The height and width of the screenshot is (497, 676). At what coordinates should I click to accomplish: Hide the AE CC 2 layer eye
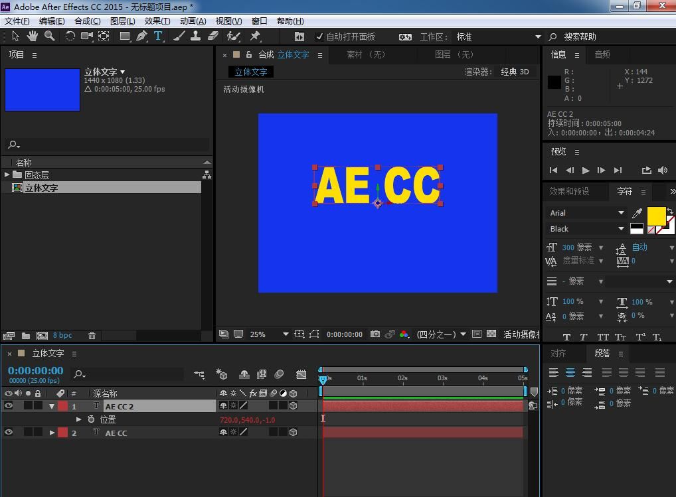pos(8,405)
